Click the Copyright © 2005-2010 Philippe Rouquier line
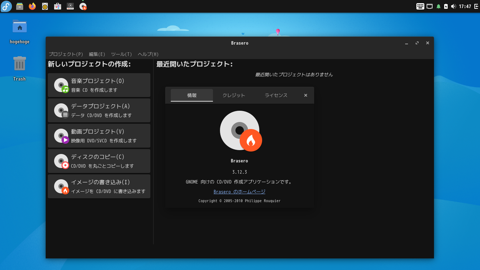Screen dimensions: 480x270 point(240,201)
